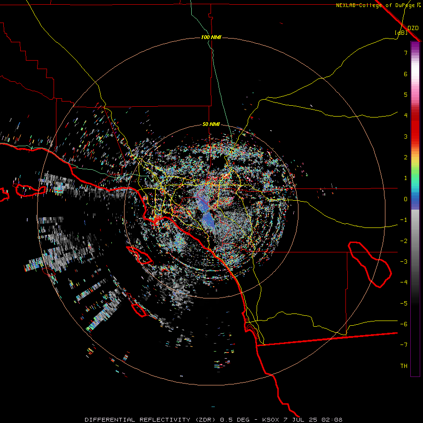Click the 50 NMI range ring label
The height and width of the screenshot is (423, 423).
click(x=211, y=125)
